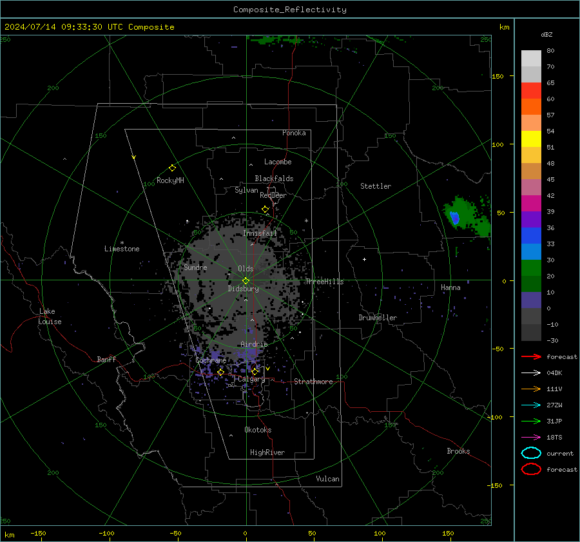Select the orange 111V arrow icon

coord(531,389)
